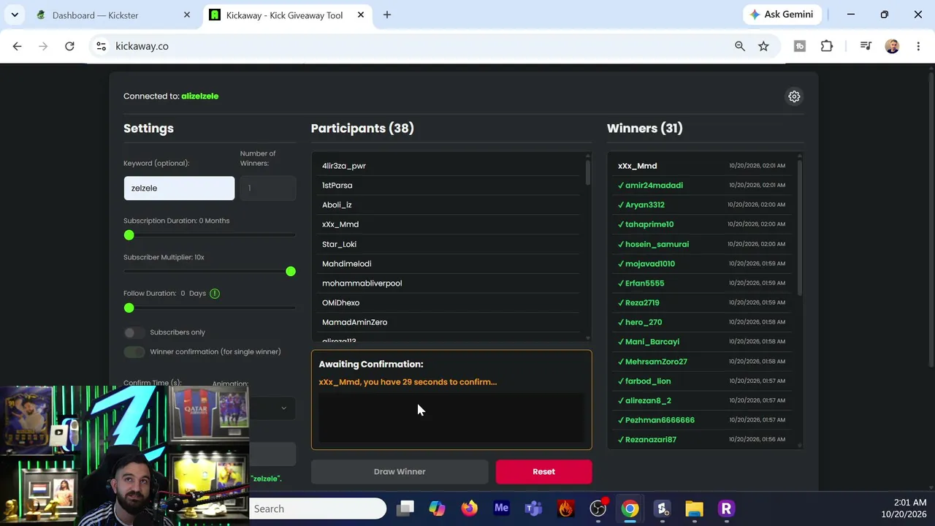Click the Subscription Duration slider handle
Image resolution: width=935 pixels, height=526 pixels.
pyautogui.click(x=129, y=235)
